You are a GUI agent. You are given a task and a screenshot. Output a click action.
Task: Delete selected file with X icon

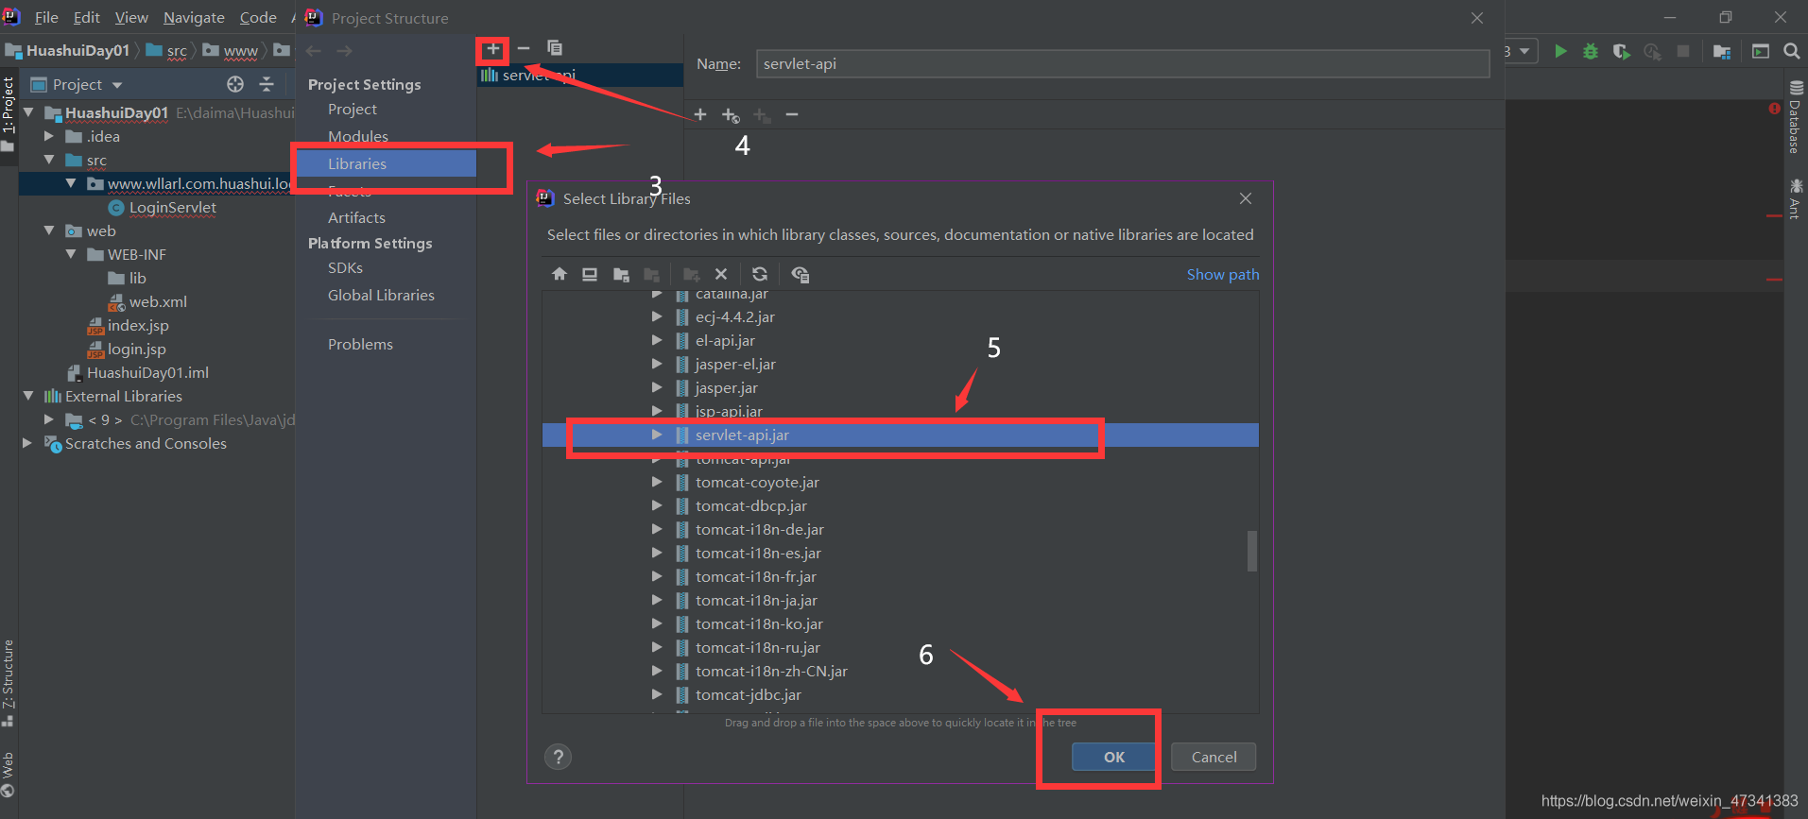pos(721,274)
